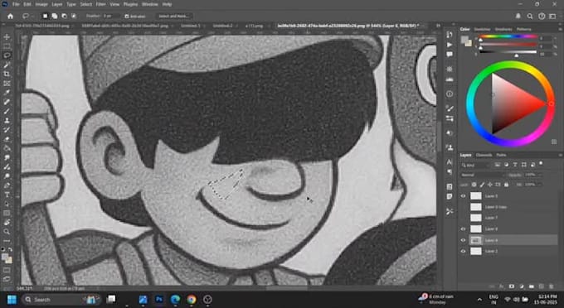Switch to Untitled-1 document tab
This screenshot has height=308, width=564.
[x=190, y=26]
